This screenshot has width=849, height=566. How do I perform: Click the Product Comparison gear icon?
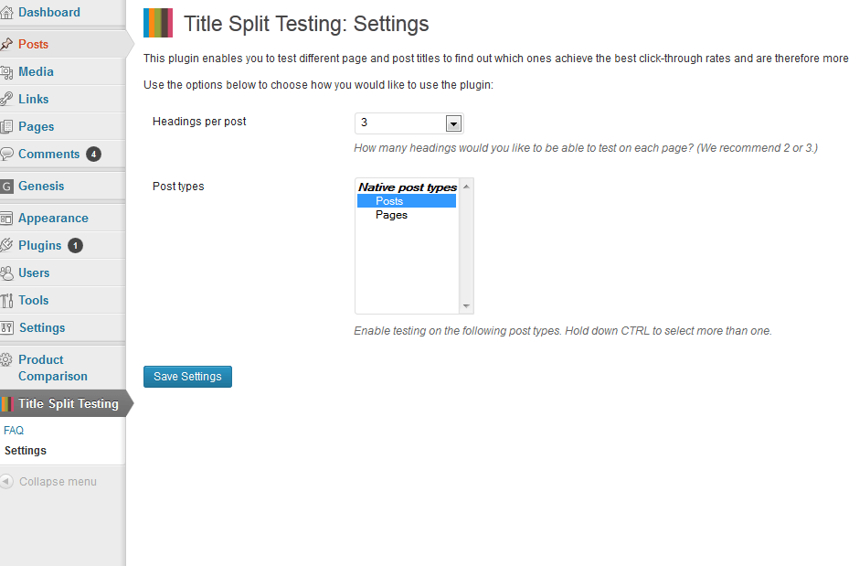point(6,359)
